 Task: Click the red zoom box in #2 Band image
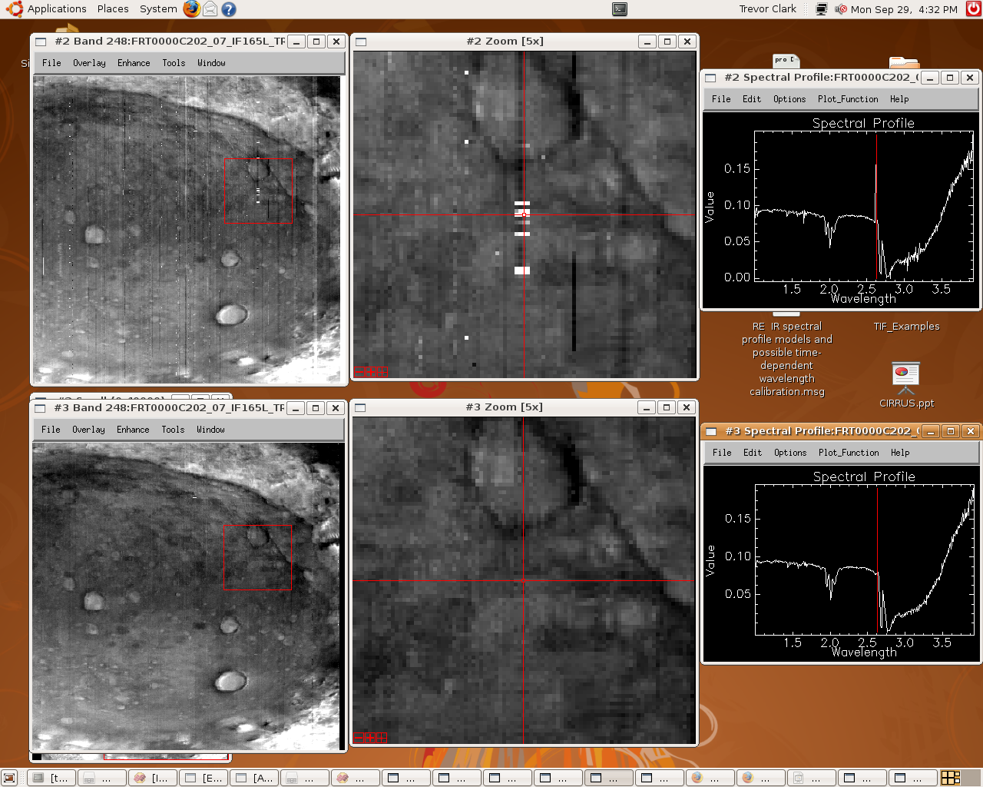point(258,191)
